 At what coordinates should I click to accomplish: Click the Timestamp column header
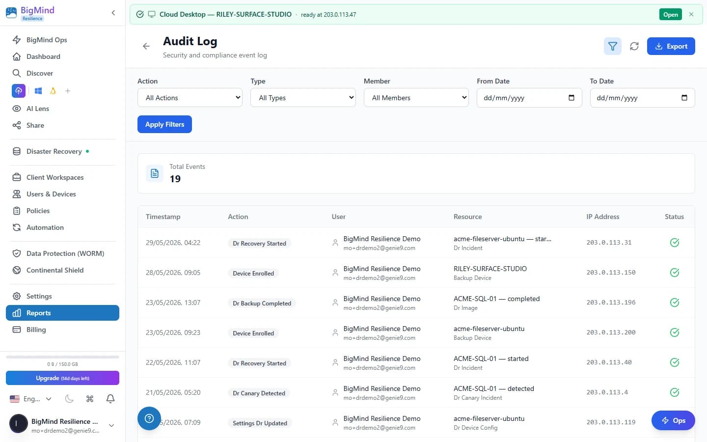[x=163, y=217]
